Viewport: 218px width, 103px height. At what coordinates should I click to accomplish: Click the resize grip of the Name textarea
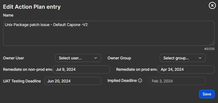[212, 43]
